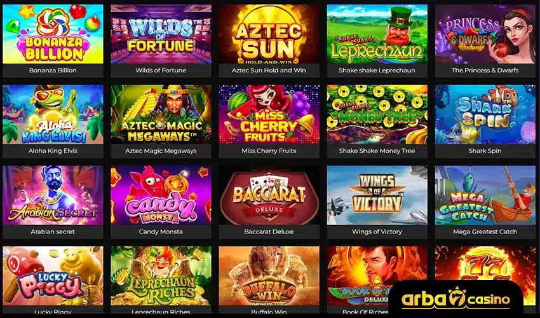This screenshot has height=318, width=540.
Task: Open the Aloha King Elvis thumbnail
Action: tap(53, 114)
